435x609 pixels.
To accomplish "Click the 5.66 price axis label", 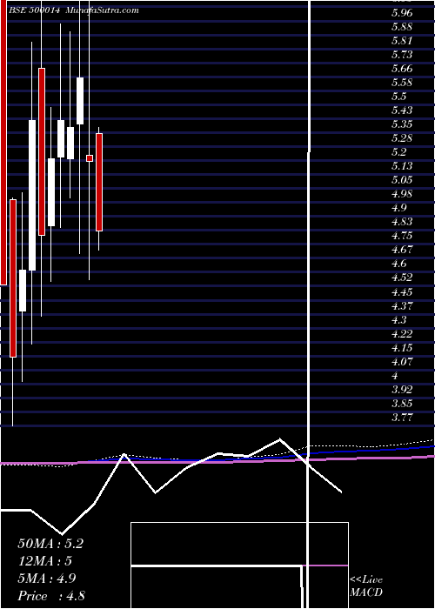I will click(x=402, y=69).
